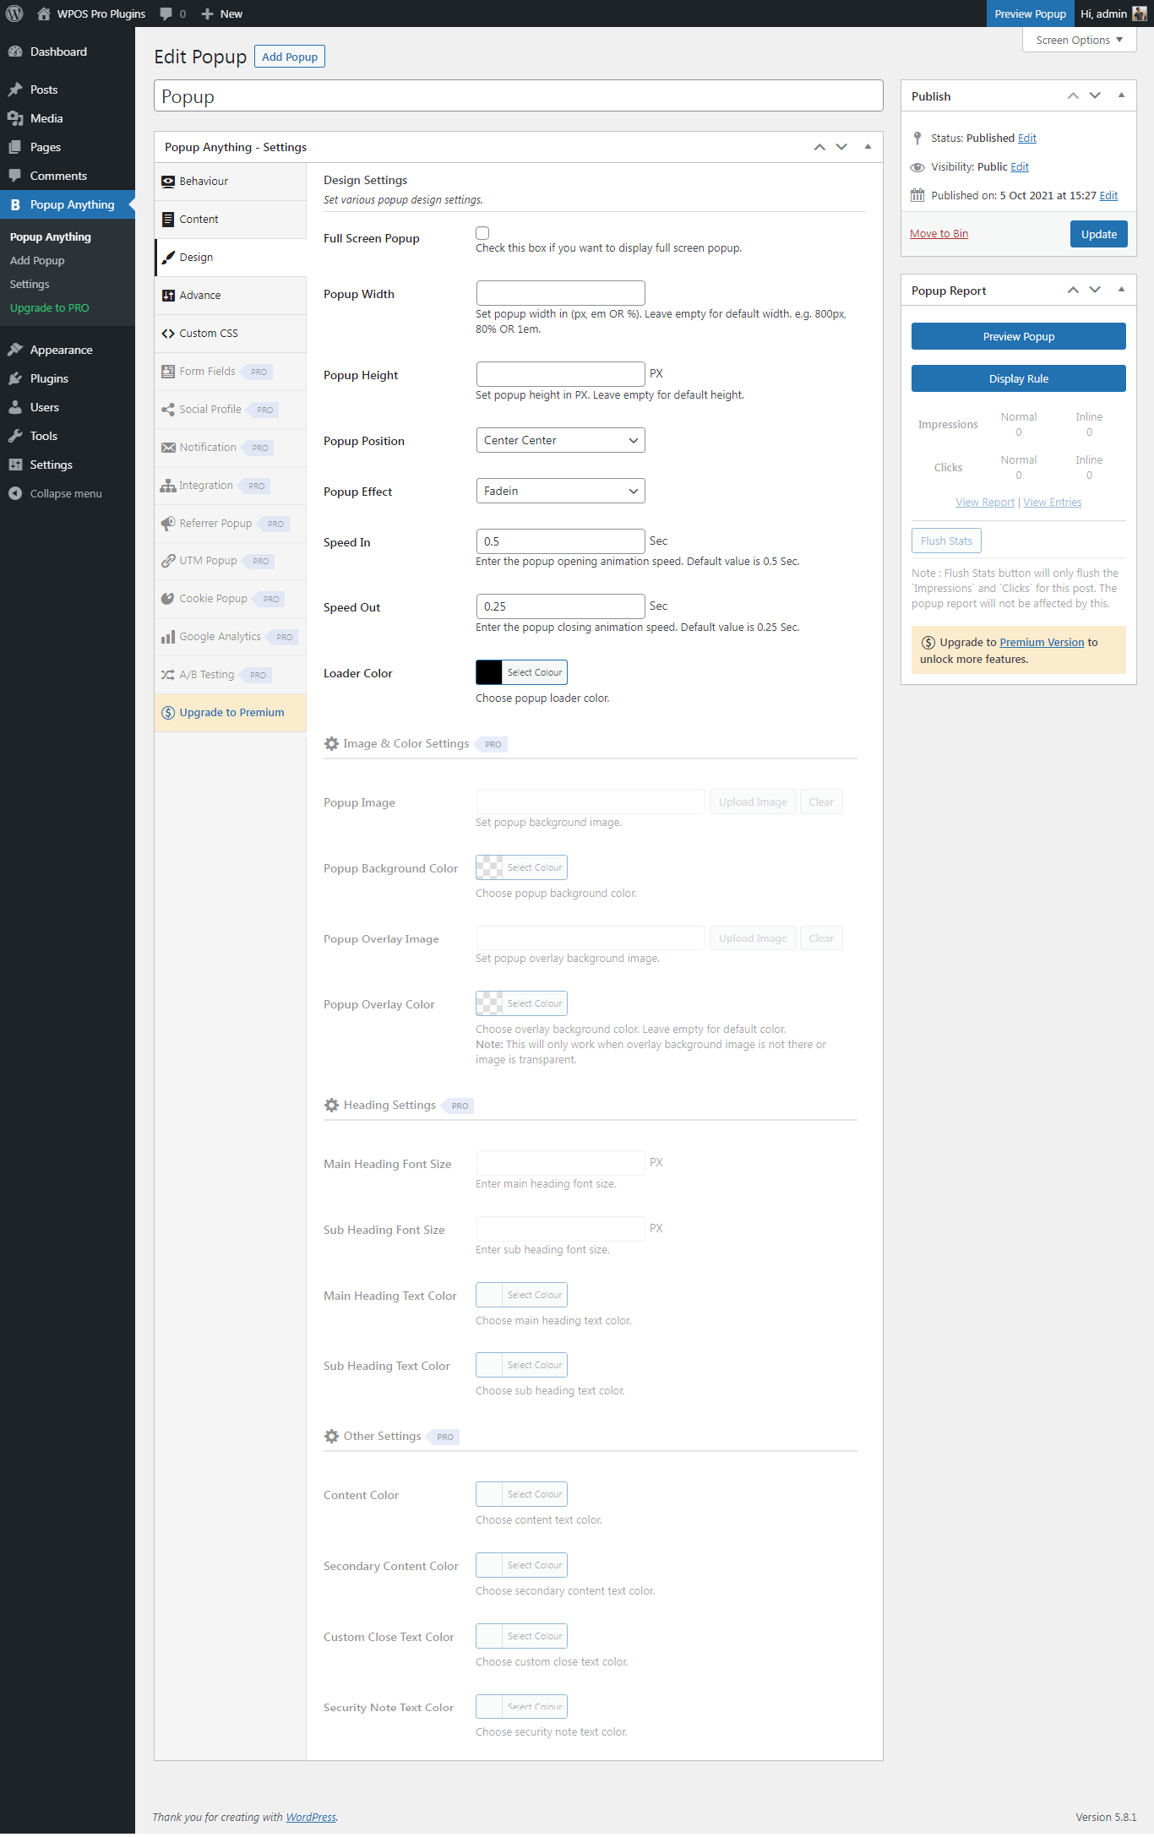Click the Posts pin icon
The width and height of the screenshot is (1154, 1837).
pyautogui.click(x=15, y=90)
